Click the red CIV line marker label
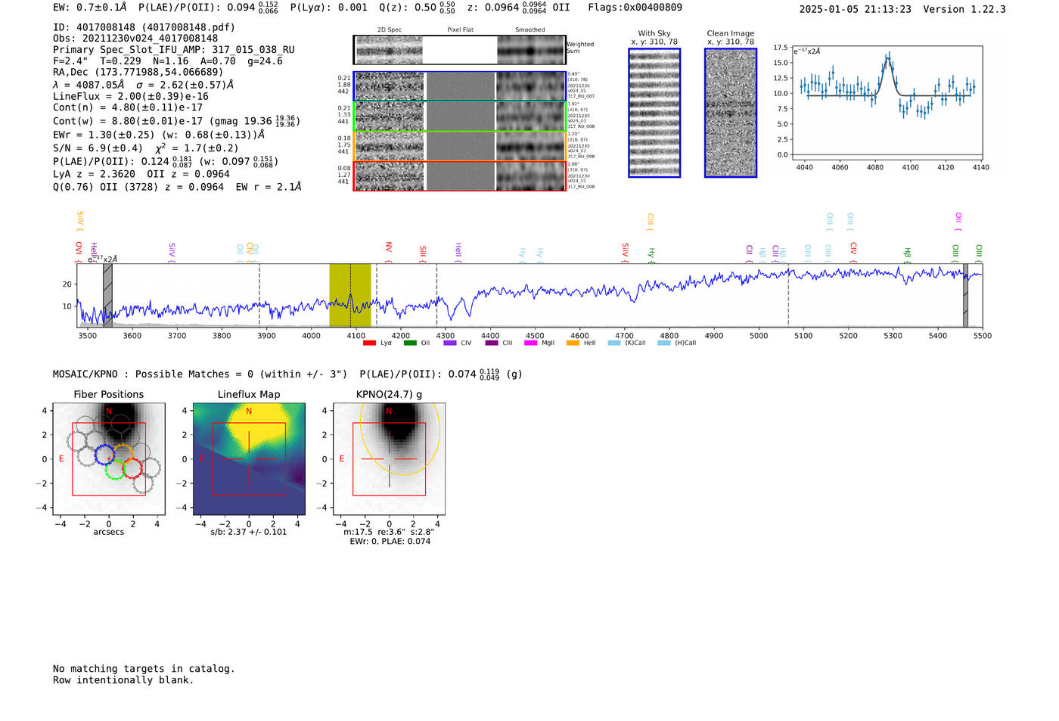The width and height of the screenshot is (1059, 721). 853,252
